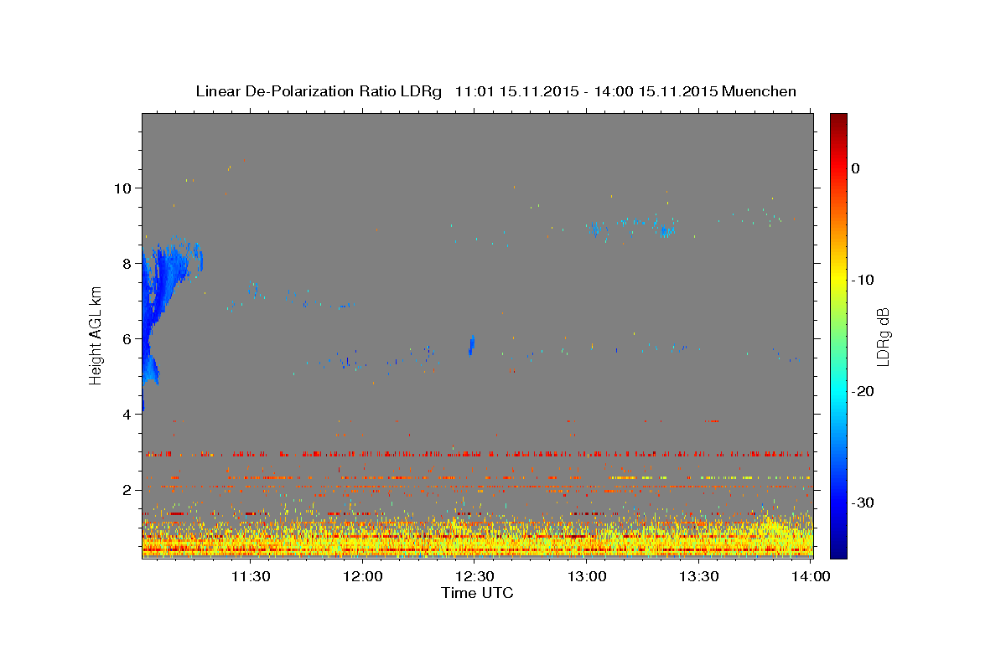Click the dark red top of colorbar
The height and width of the screenshot is (670, 1006).
tap(838, 119)
